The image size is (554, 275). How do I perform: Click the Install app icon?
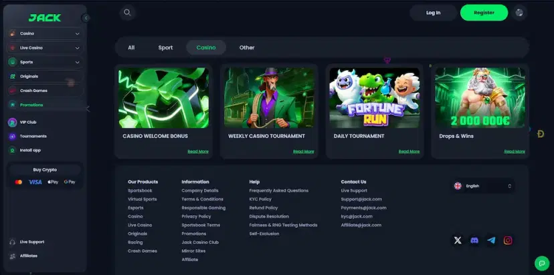(12, 150)
